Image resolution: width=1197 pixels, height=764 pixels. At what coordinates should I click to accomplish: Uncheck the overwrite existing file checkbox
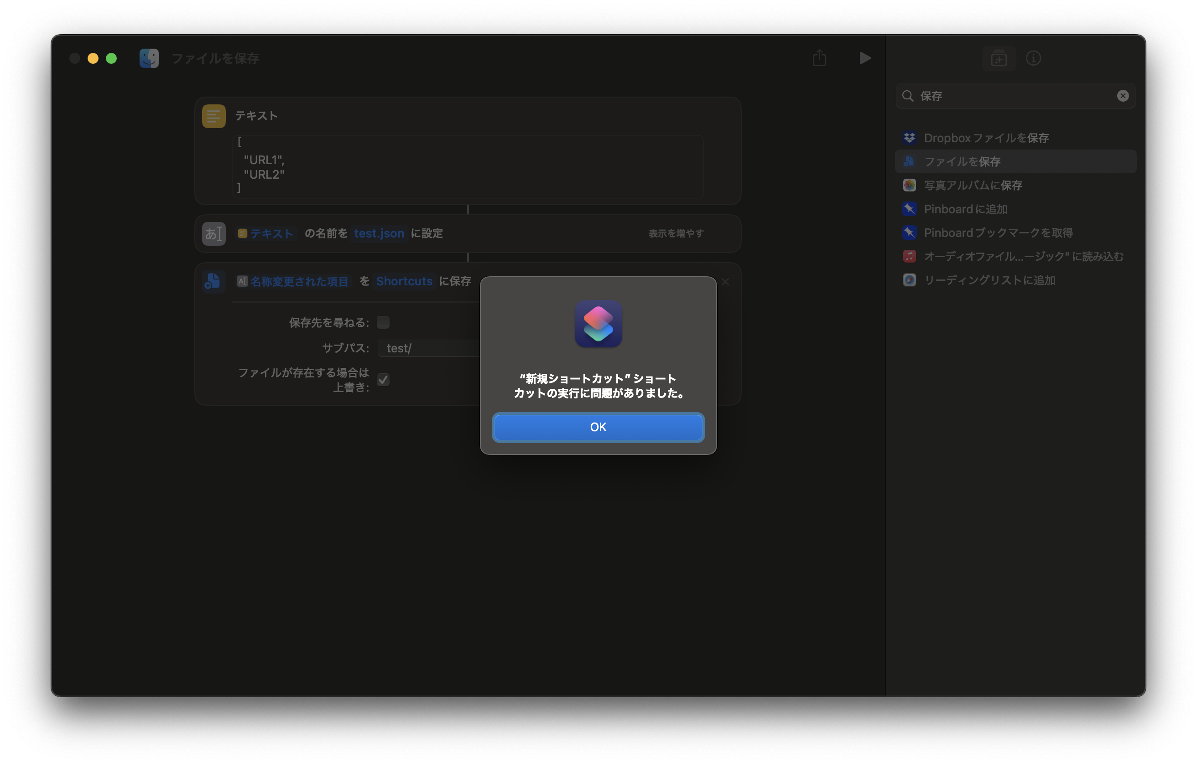click(383, 380)
